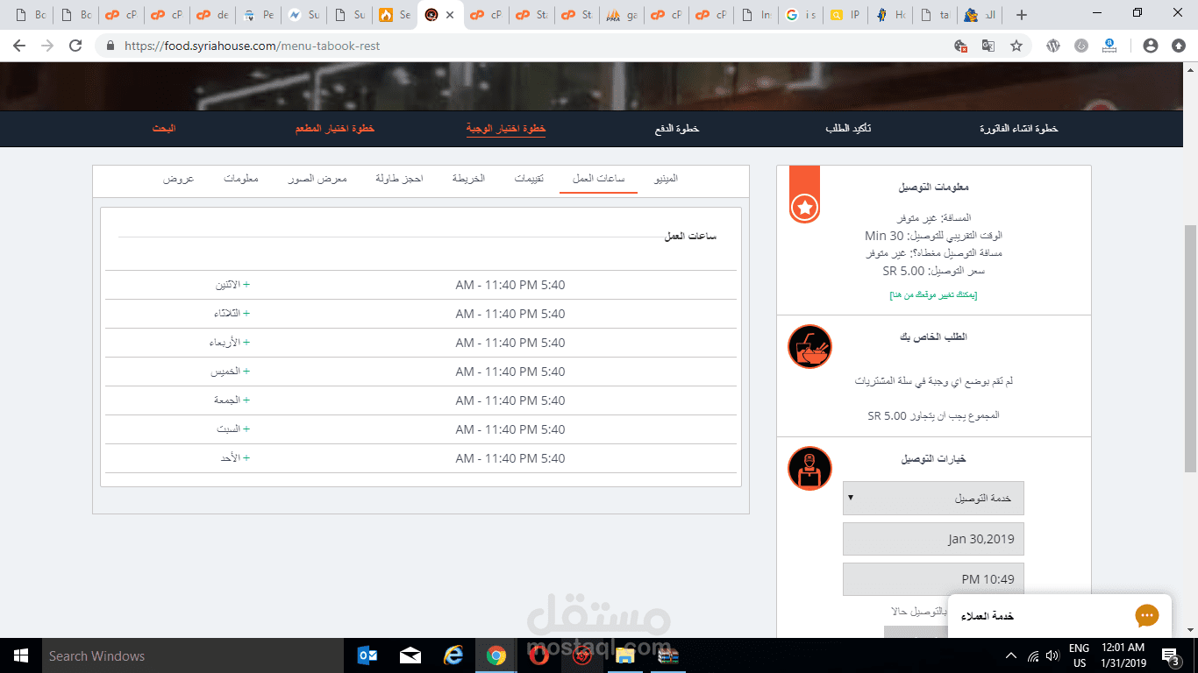
Task: Switch to Opera browser on taskbar
Action: tap(539, 655)
